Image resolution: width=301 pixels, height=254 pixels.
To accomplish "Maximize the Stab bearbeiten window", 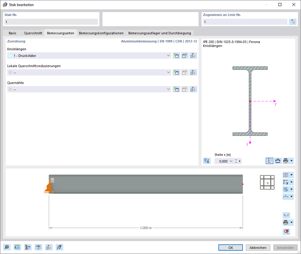I will (280, 5).
